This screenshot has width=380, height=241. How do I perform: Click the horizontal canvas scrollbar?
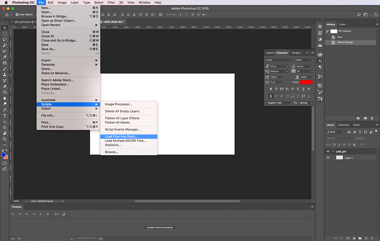[187, 201]
